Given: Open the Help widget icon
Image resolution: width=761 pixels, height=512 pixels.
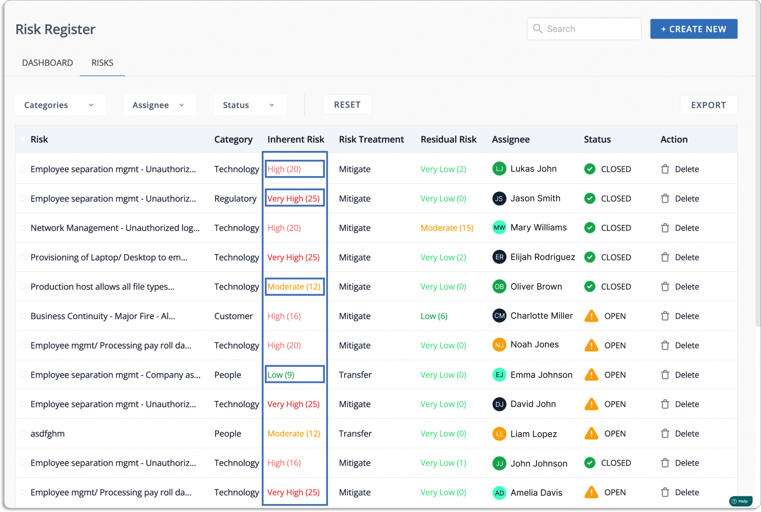Looking at the screenshot, I should [741, 501].
